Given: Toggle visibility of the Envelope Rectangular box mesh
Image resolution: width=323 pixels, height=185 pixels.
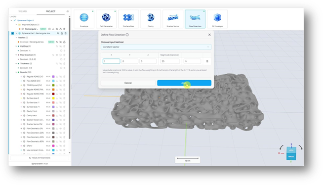Looking at the screenshot, I should click(61, 42).
